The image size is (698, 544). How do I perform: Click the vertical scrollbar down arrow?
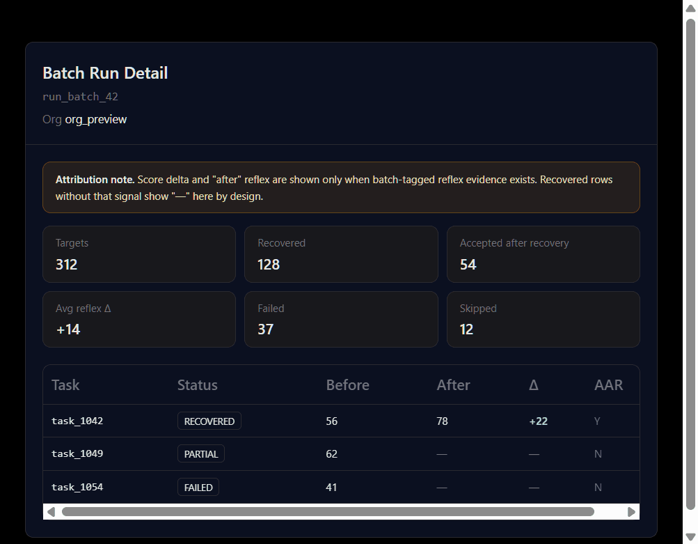690,536
